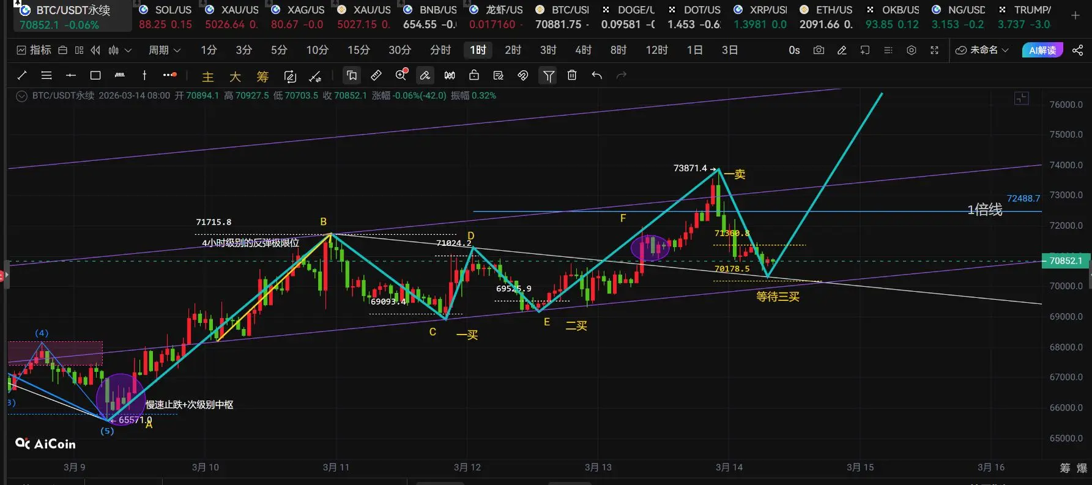The height and width of the screenshot is (485, 1092).
Task: Open the DOGE ticker tab
Action: click(628, 17)
